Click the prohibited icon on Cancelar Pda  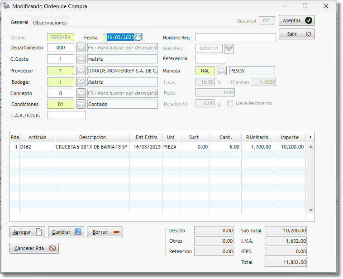(x=52, y=248)
